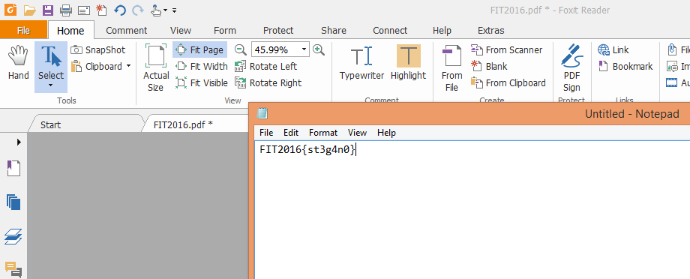690x279 pixels.
Task: Toggle Fit Width view
Action: [202, 67]
